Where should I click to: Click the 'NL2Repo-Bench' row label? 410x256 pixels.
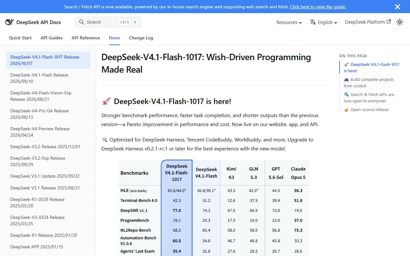135,230
